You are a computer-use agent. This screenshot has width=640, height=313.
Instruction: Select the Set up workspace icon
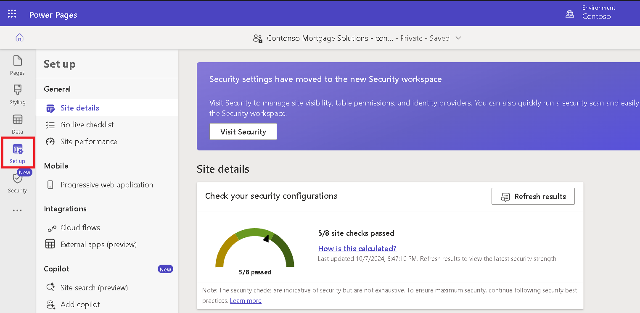[x=18, y=153]
